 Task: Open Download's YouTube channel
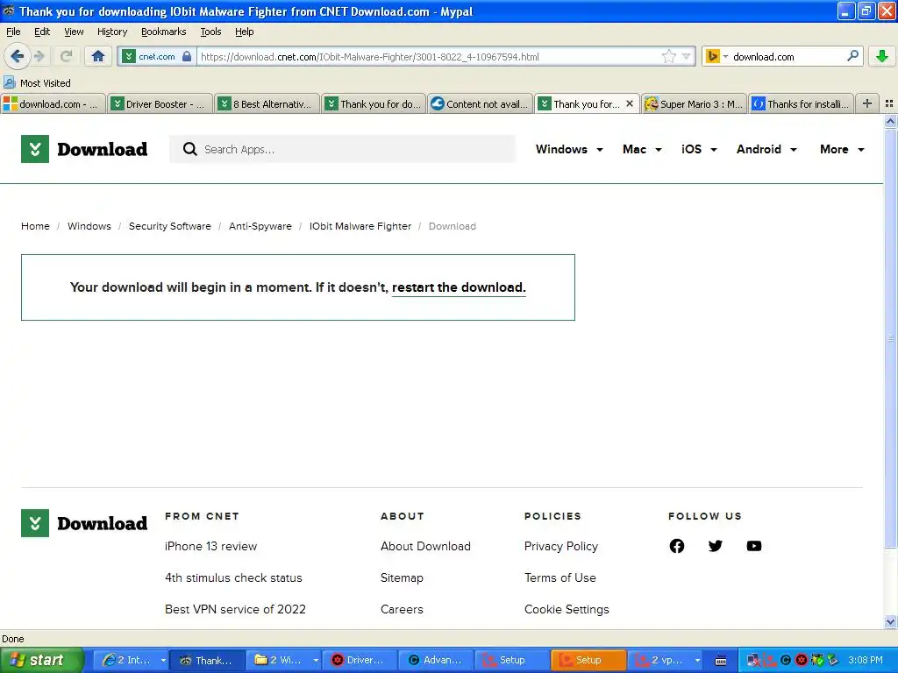click(x=754, y=546)
